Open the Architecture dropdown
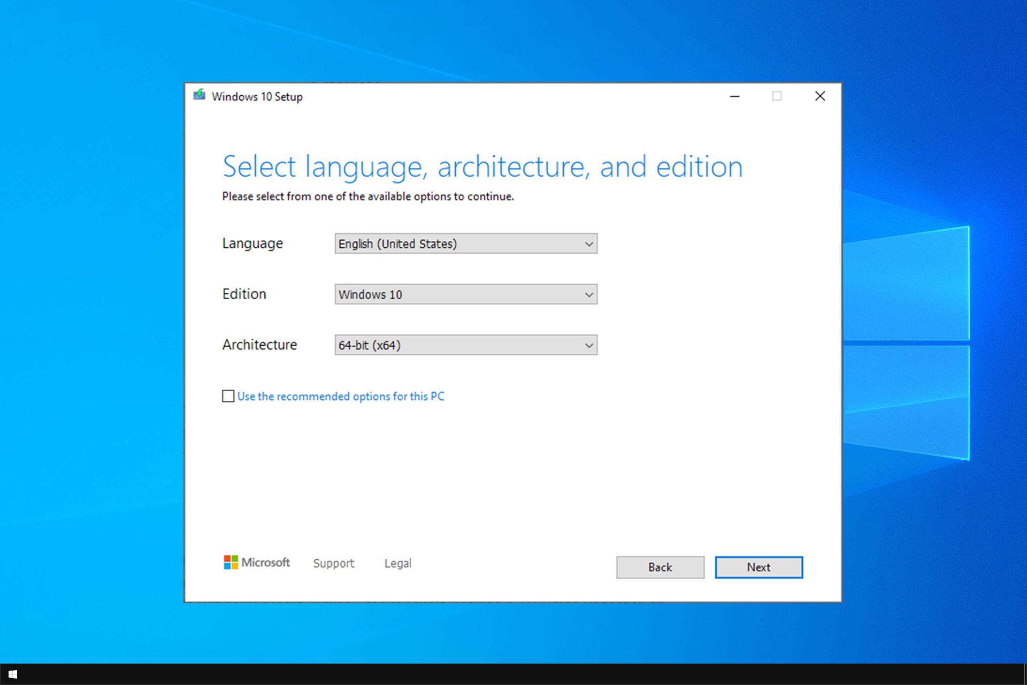Viewport: 1027px width, 685px height. [466, 345]
